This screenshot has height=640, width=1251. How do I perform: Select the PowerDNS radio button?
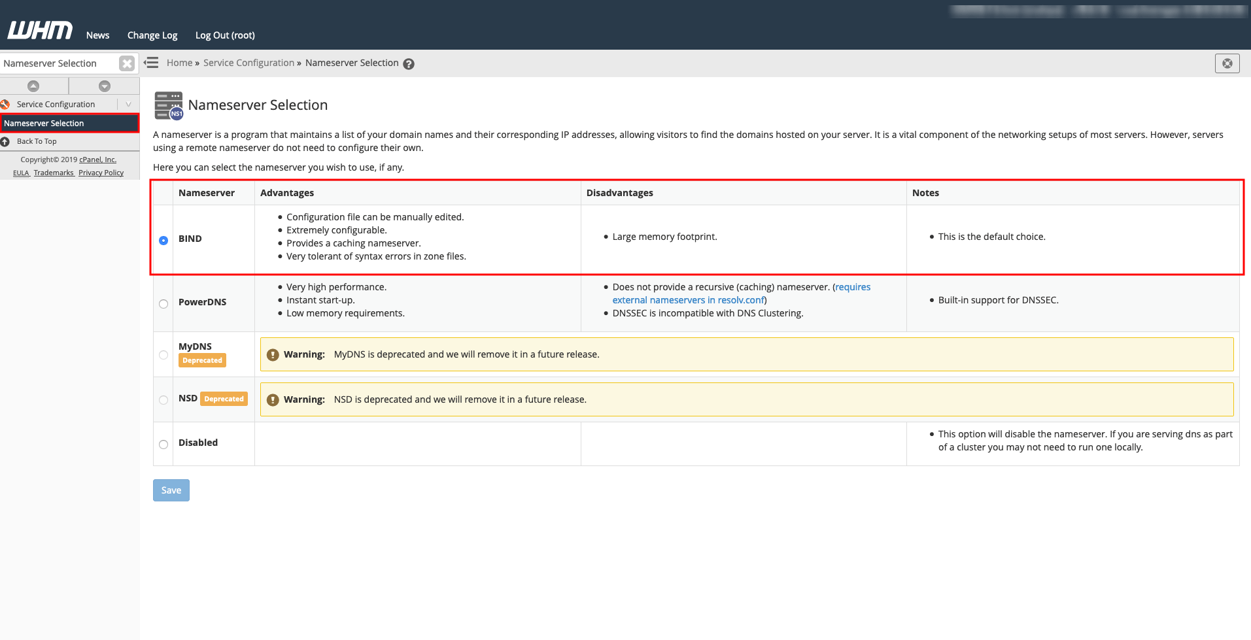(163, 304)
